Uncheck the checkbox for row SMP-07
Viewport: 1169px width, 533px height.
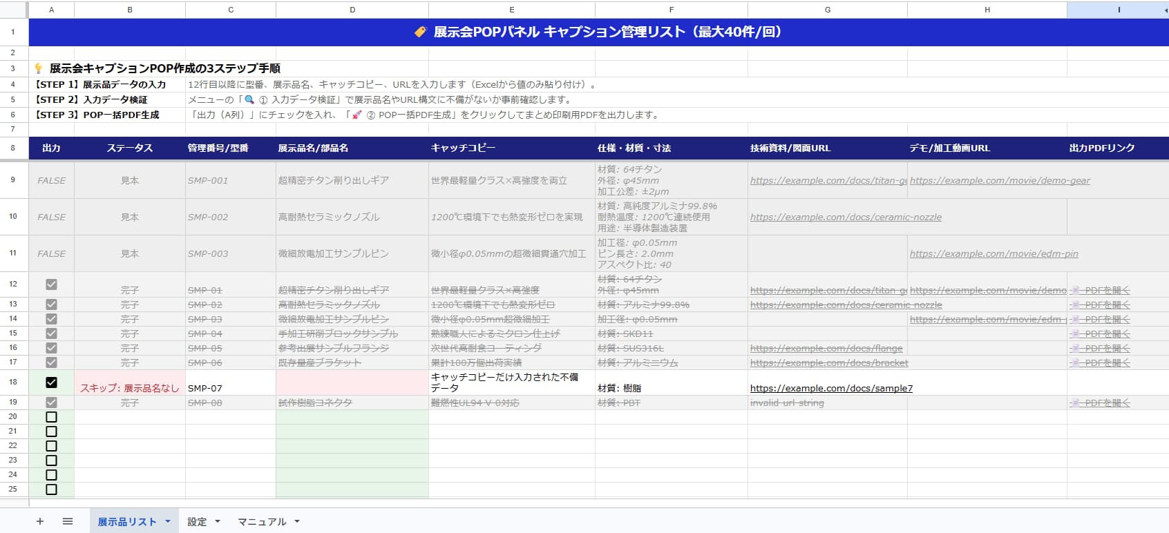(51, 382)
